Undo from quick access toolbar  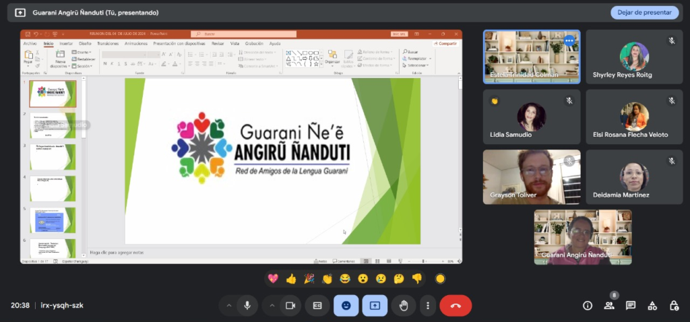(x=36, y=34)
